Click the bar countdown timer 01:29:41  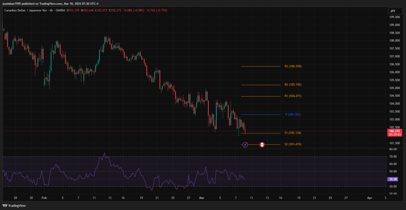pyautogui.click(x=395, y=134)
